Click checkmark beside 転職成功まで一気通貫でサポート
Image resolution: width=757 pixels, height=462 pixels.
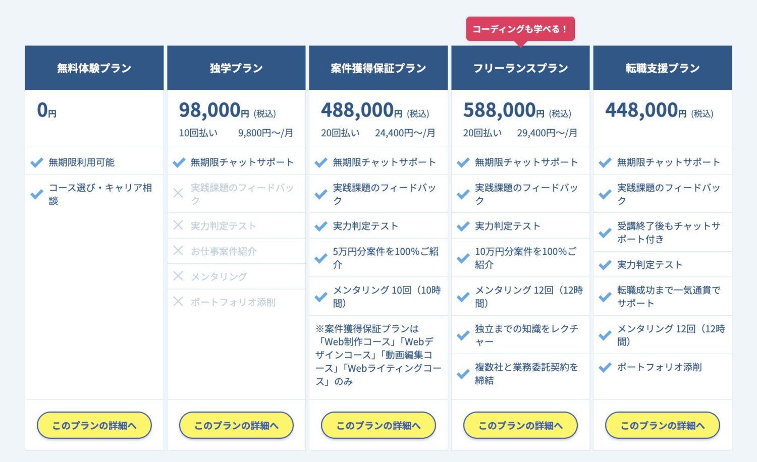point(605,297)
